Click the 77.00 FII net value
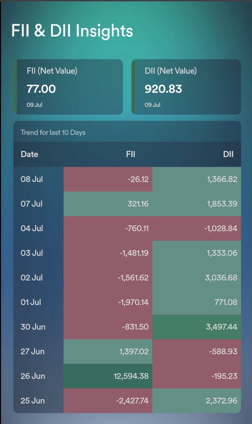 41,89
